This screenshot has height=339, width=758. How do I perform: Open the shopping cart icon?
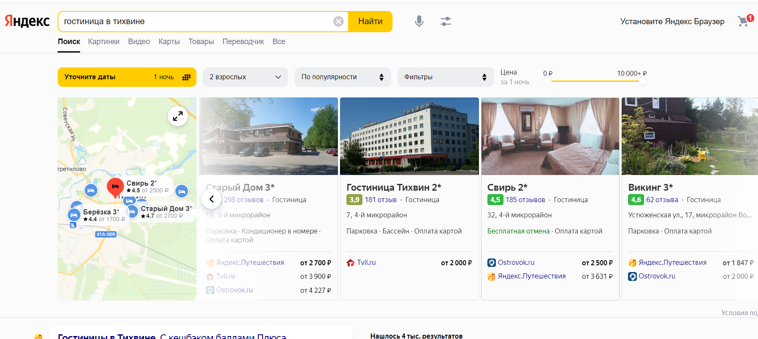744,21
